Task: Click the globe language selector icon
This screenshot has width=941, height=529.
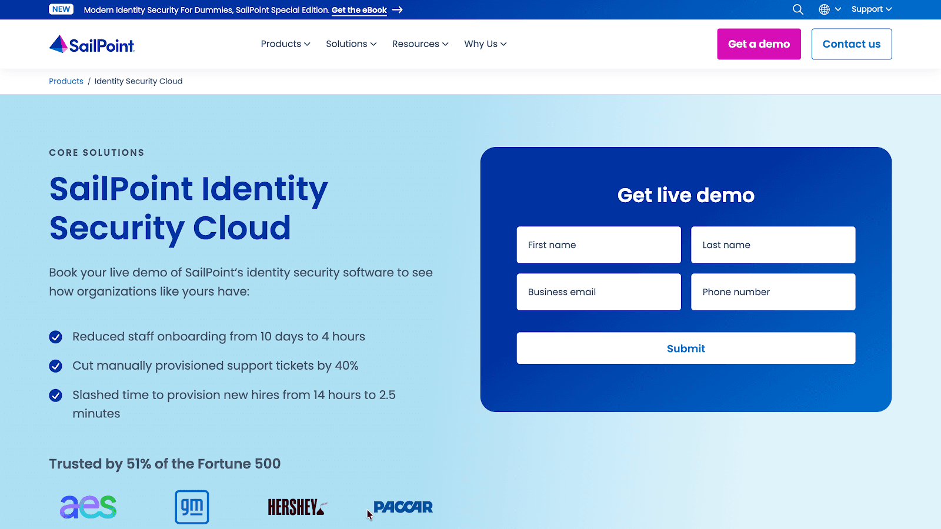Action: (825, 9)
